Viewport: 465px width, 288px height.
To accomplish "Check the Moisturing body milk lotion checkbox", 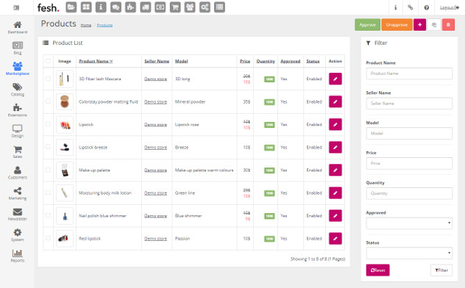I will click(x=48, y=192).
